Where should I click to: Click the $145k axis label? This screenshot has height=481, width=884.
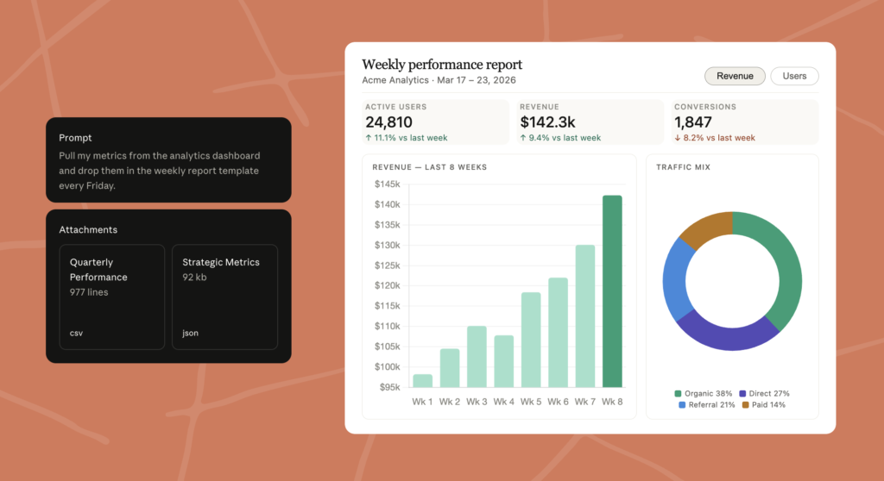[x=388, y=184]
